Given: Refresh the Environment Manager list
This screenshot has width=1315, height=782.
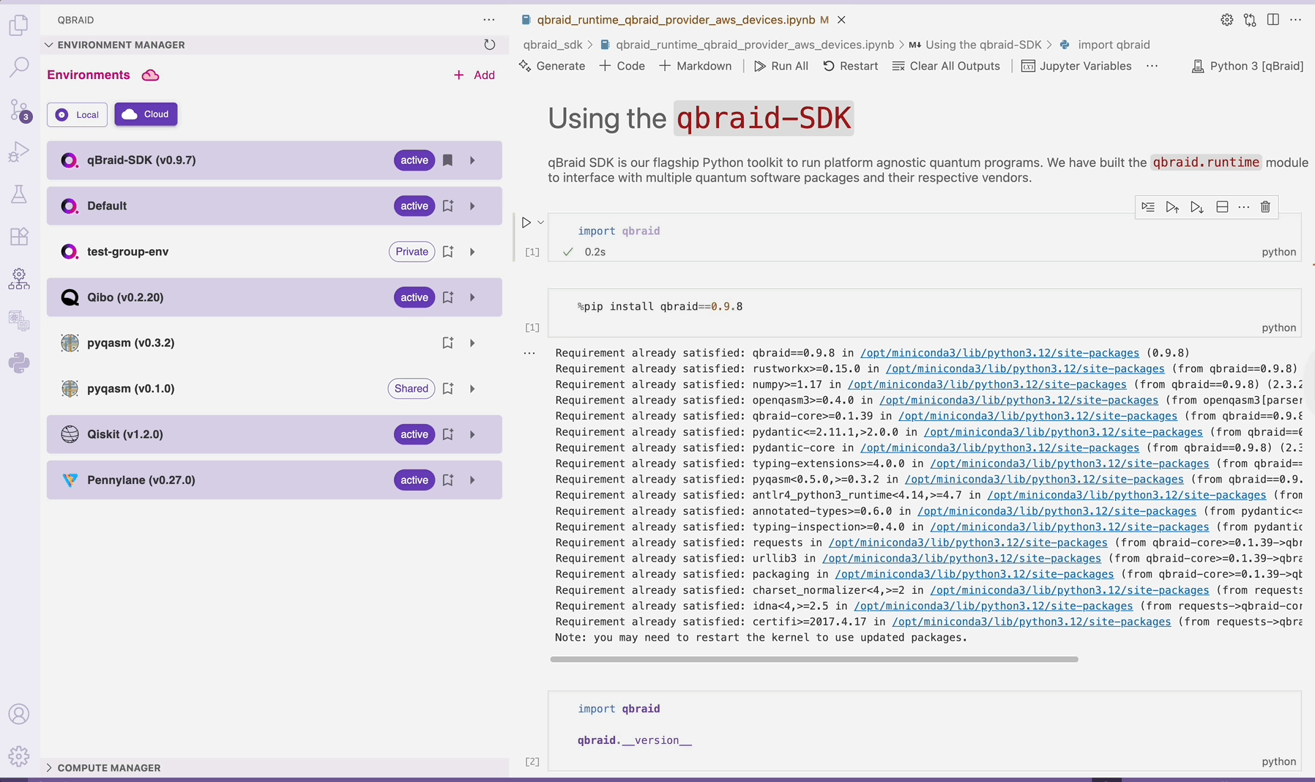Looking at the screenshot, I should pos(489,45).
